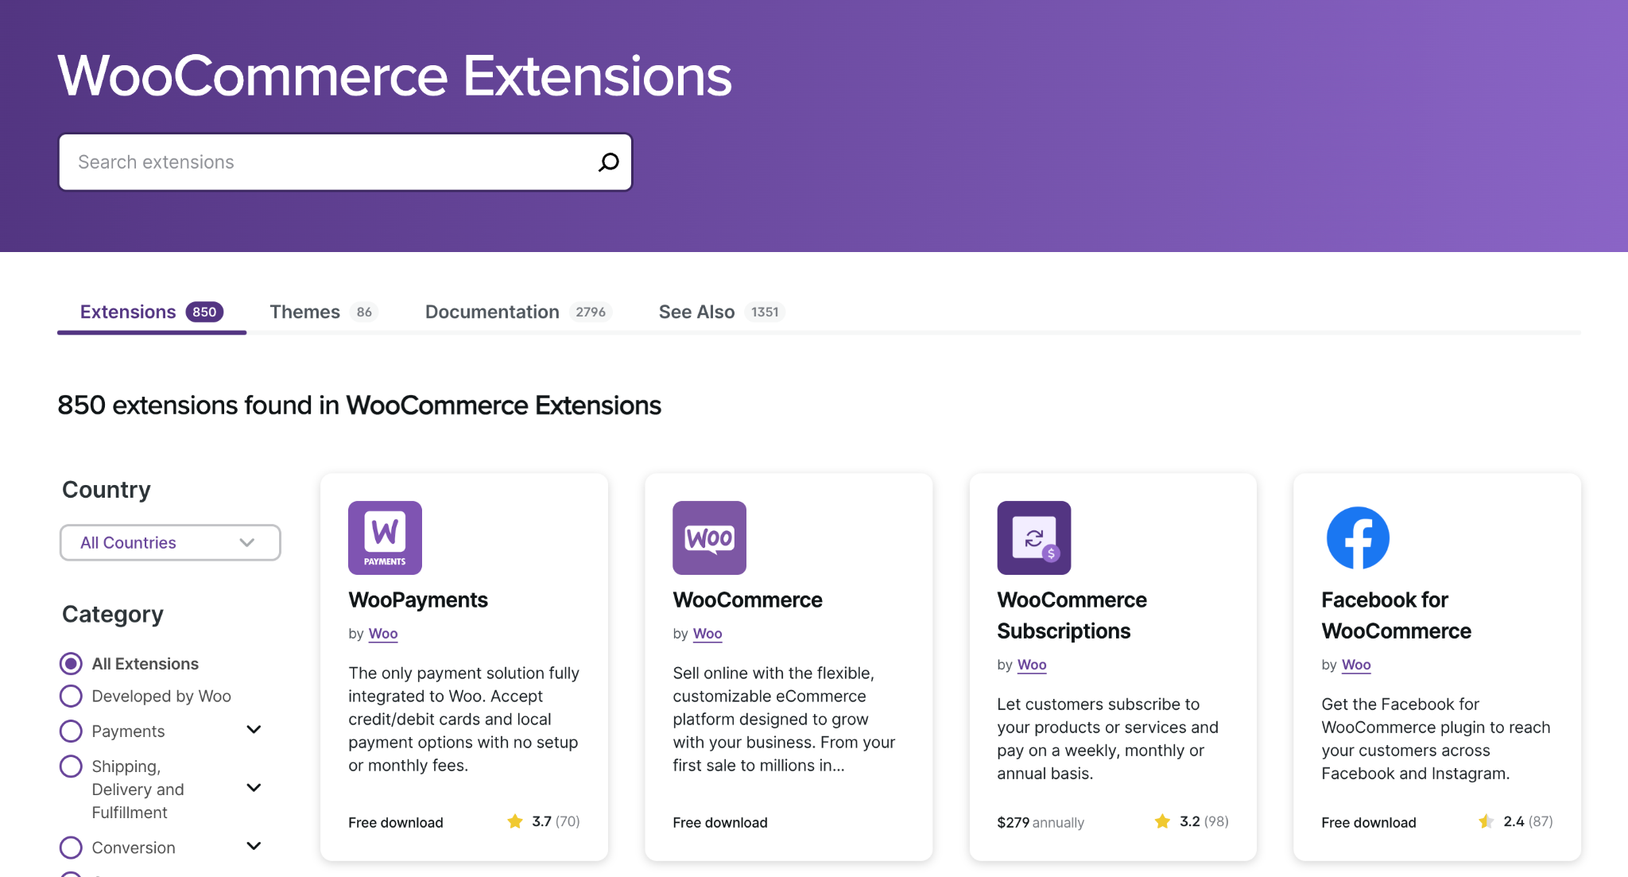Focus the Search extensions field
The image size is (1628, 877).
(345, 162)
